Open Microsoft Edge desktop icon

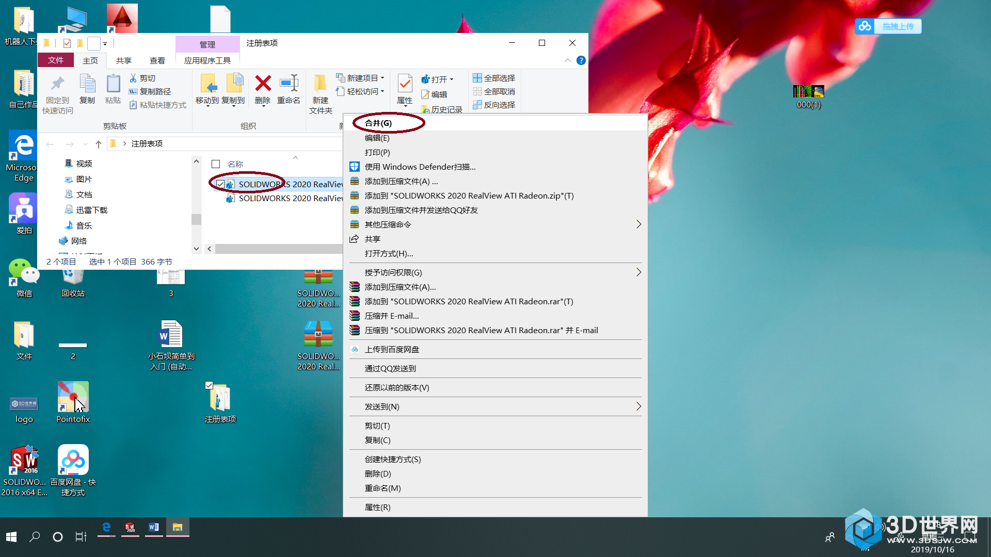click(x=23, y=157)
